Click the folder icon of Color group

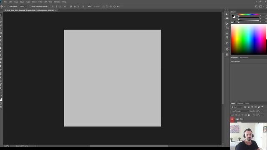(x=237, y=119)
